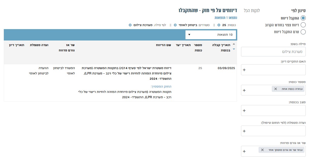This screenshot has height=163, width=324.
Task: Open the '10 תוצאות' results-per-page dropdown
Action: tap(211, 35)
